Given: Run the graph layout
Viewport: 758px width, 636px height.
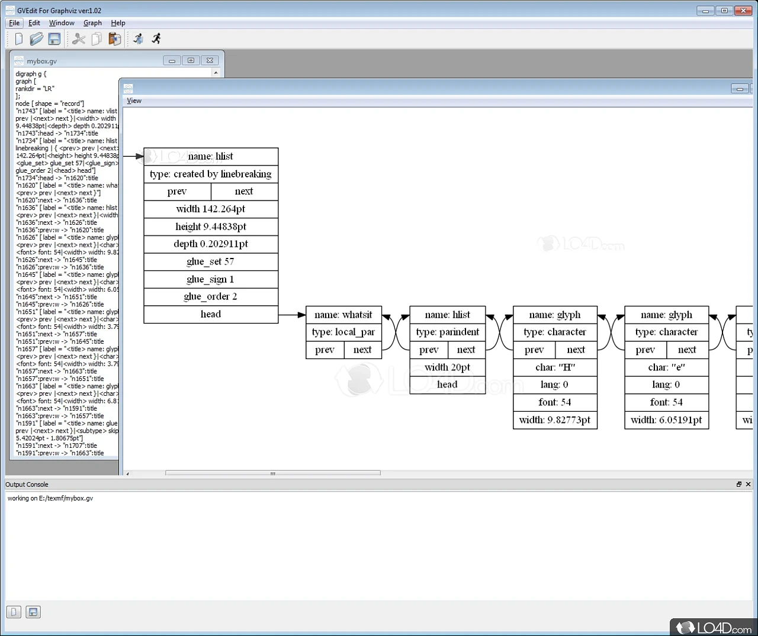Looking at the screenshot, I should (x=156, y=38).
